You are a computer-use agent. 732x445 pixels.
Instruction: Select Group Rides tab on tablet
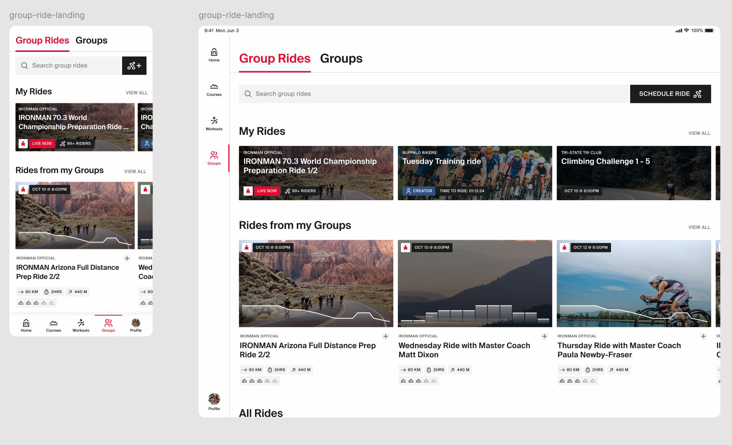point(275,58)
